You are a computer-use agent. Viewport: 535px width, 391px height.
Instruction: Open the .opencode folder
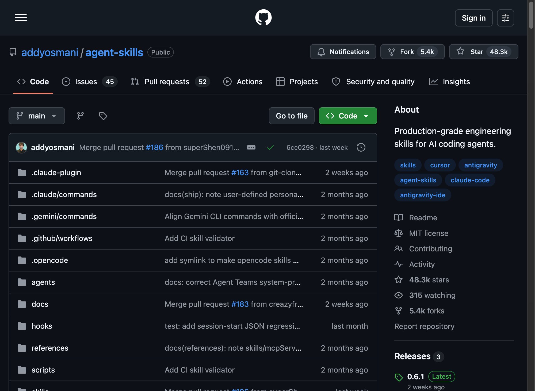pyautogui.click(x=49, y=260)
